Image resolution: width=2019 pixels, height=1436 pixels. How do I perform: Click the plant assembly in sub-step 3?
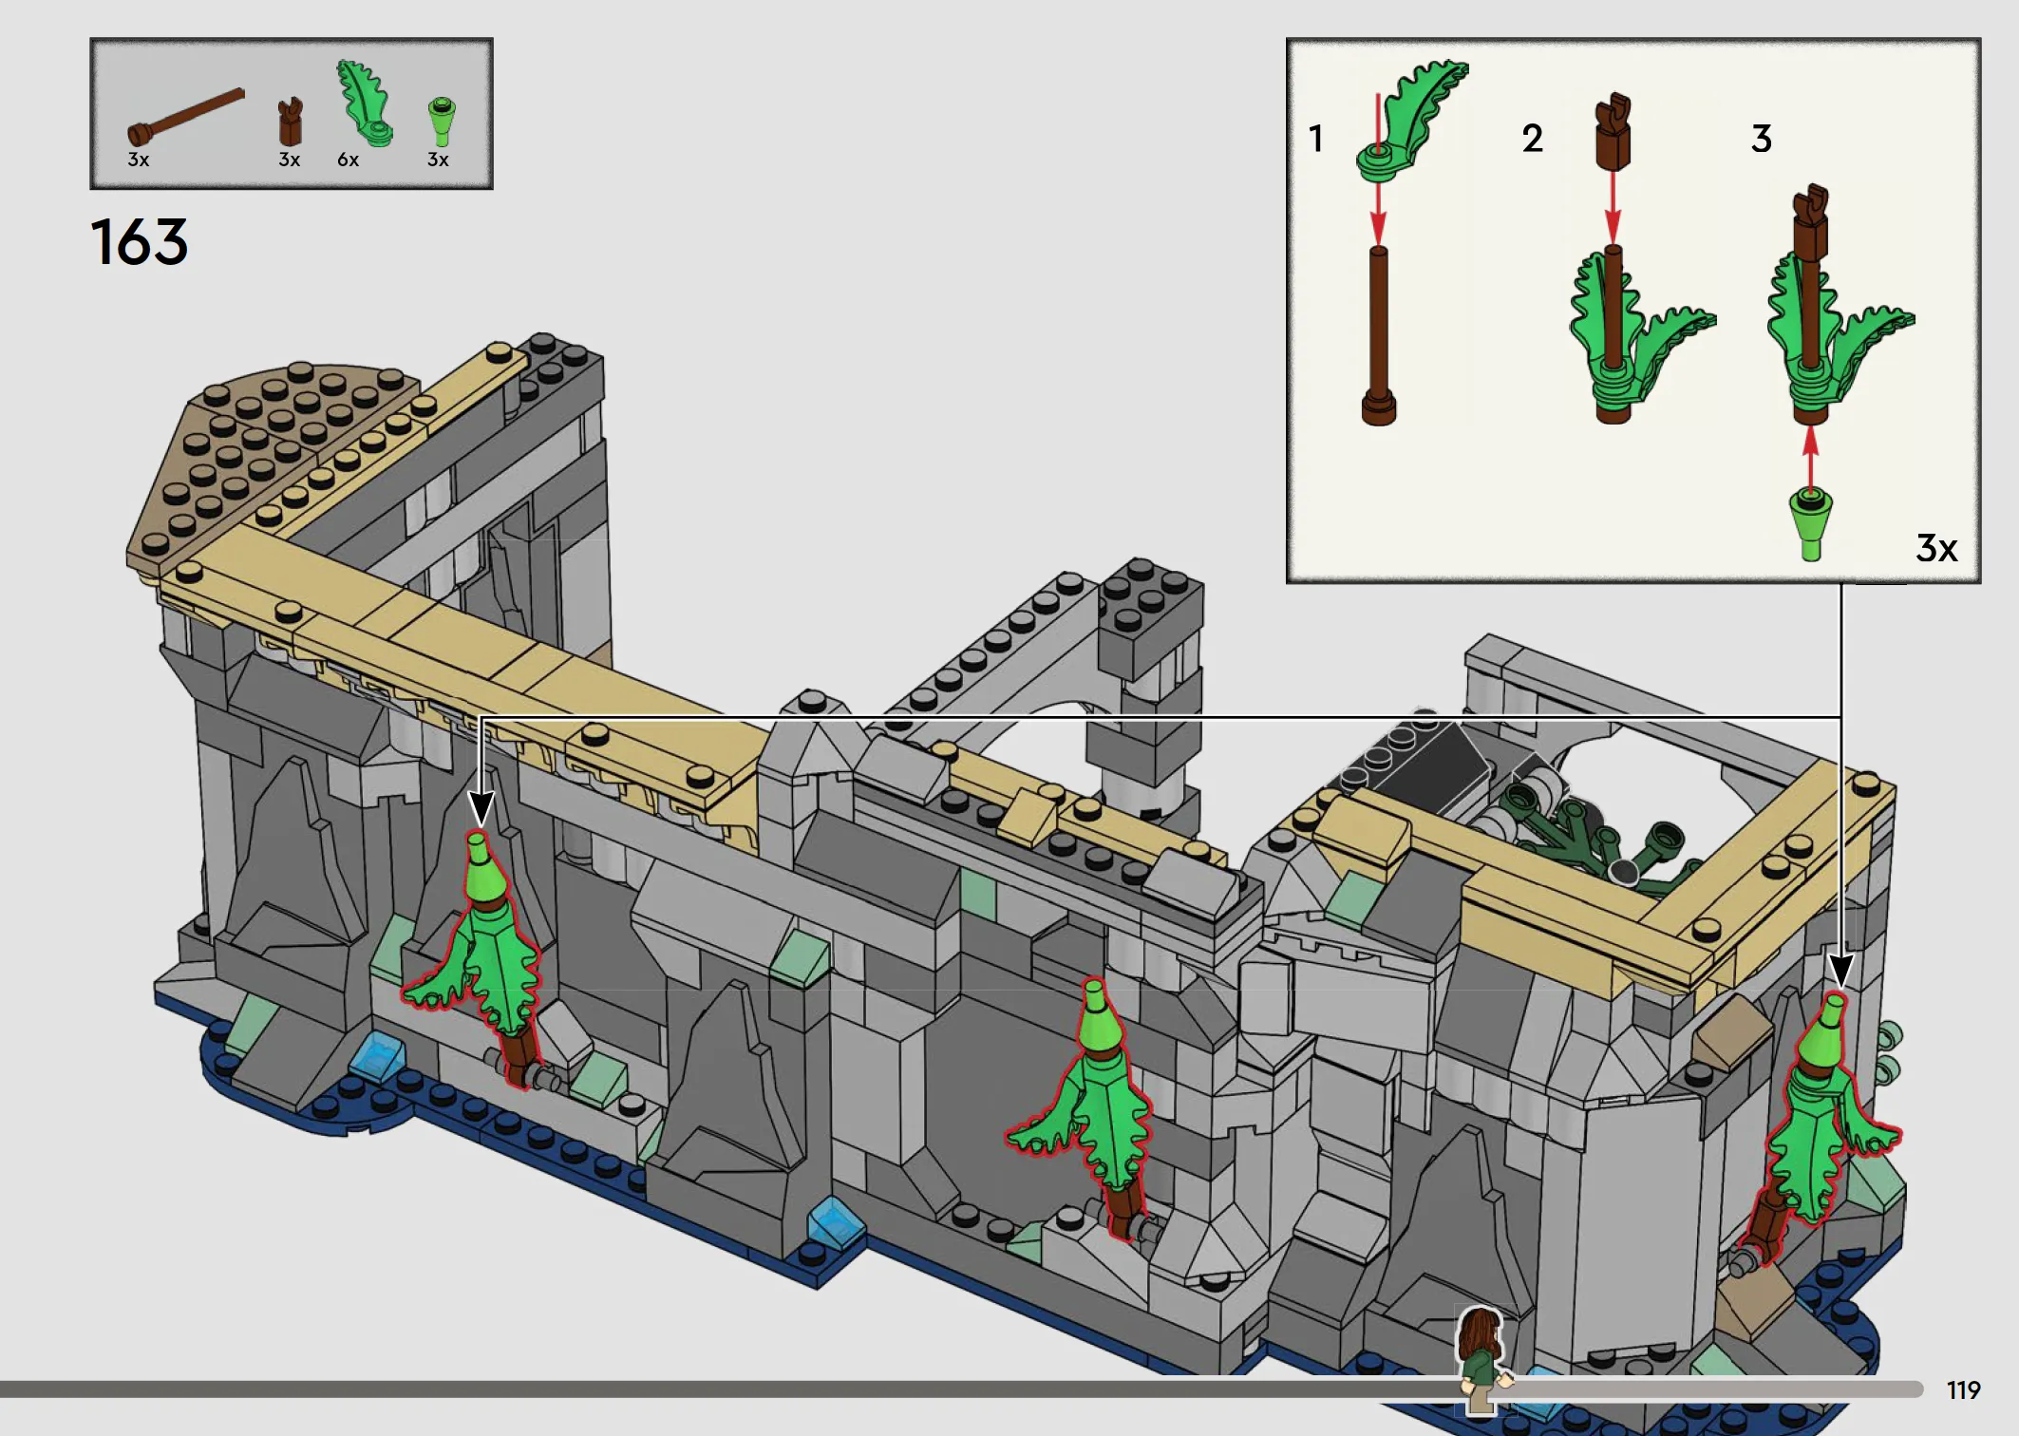[1840, 304]
